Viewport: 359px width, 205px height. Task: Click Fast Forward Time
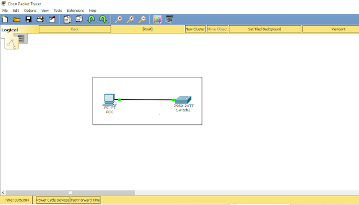[85, 200]
